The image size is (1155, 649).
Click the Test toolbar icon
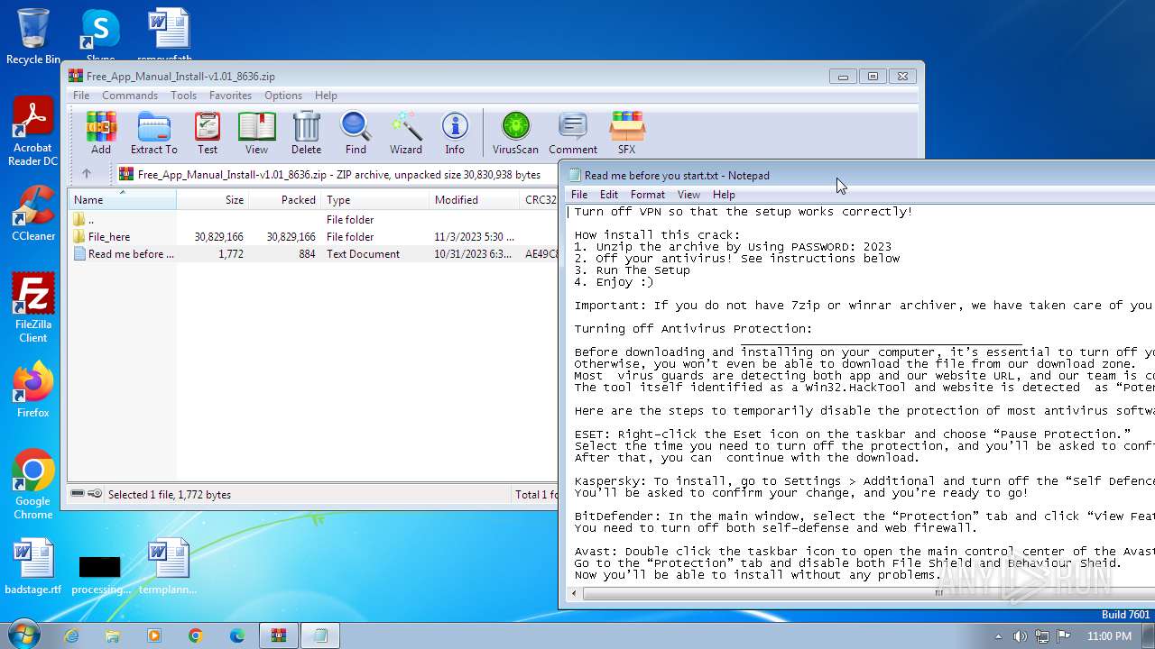pos(208,133)
